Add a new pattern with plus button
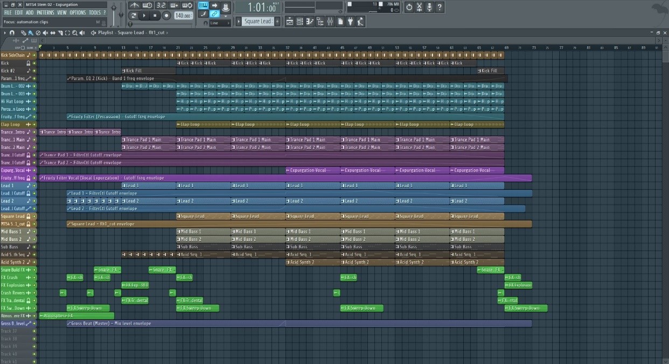This screenshot has height=364, width=669. pos(277,21)
